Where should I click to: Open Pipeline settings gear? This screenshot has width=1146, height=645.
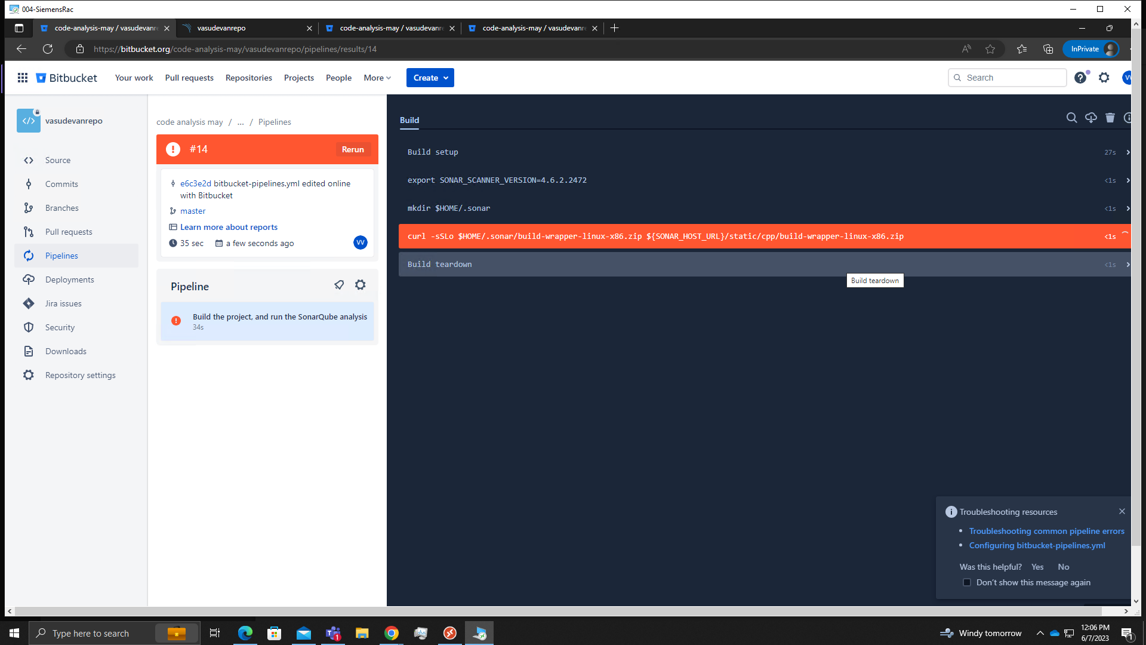point(361,285)
